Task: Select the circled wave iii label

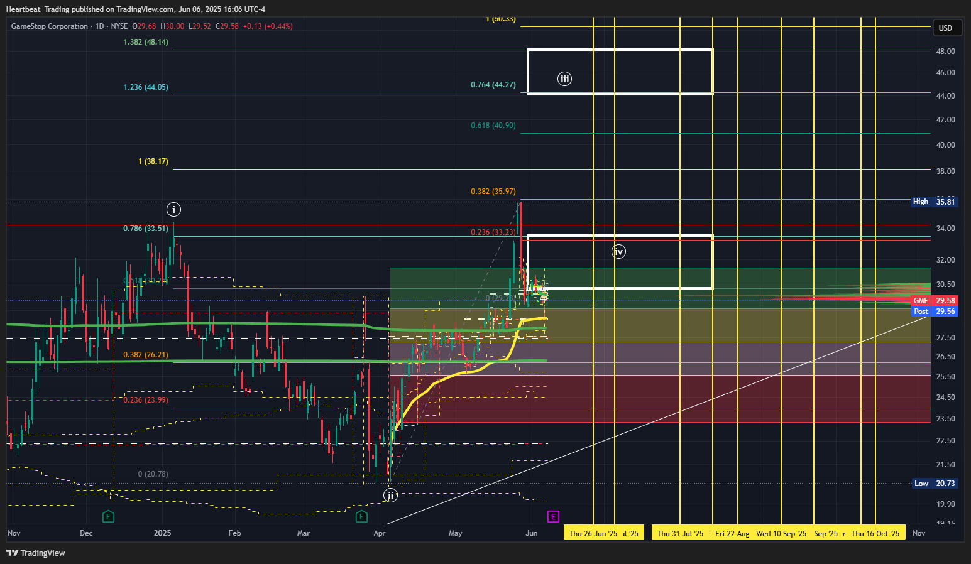Action: coord(564,79)
